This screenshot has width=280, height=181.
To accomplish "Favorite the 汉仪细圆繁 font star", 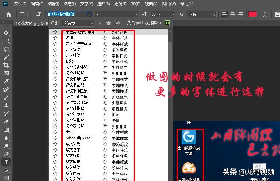I will pyautogui.click(x=55, y=85).
